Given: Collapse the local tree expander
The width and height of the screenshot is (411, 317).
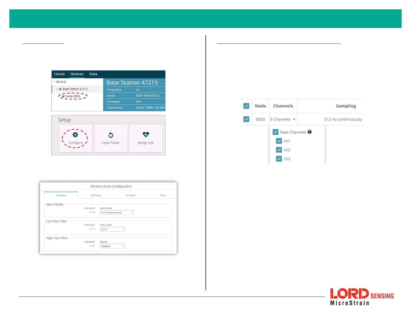Looking at the screenshot, I should point(54,82).
